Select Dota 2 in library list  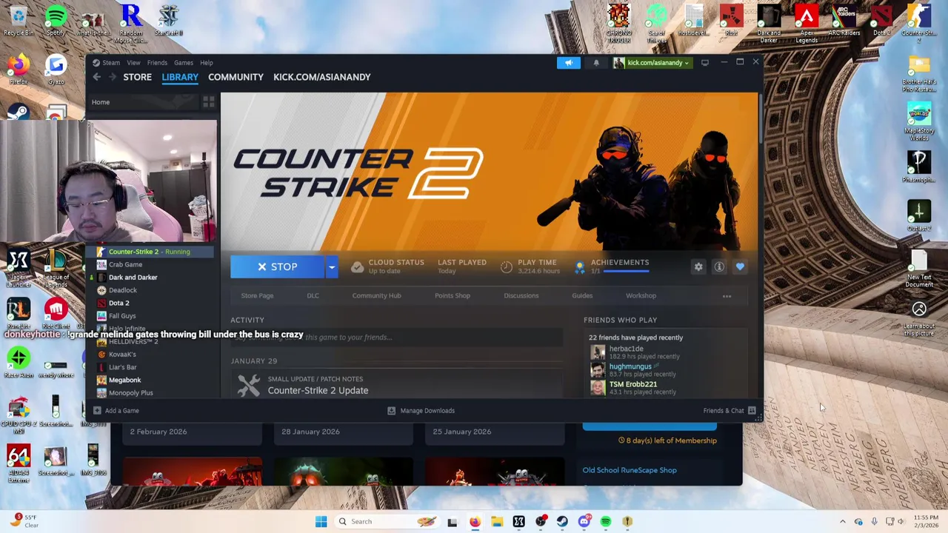tap(118, 304)
